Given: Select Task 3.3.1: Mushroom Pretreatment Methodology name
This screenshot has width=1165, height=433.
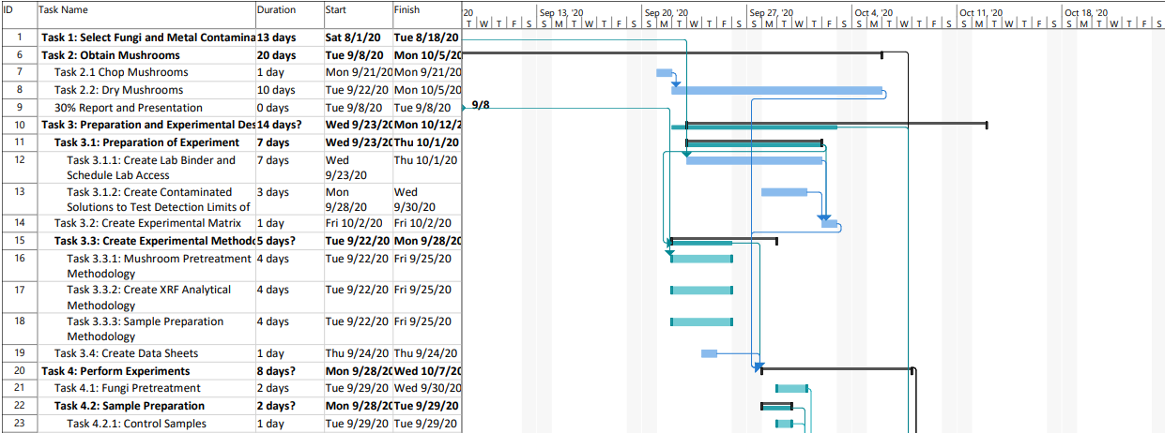Looking at the screenshot, I should [146, 266].
